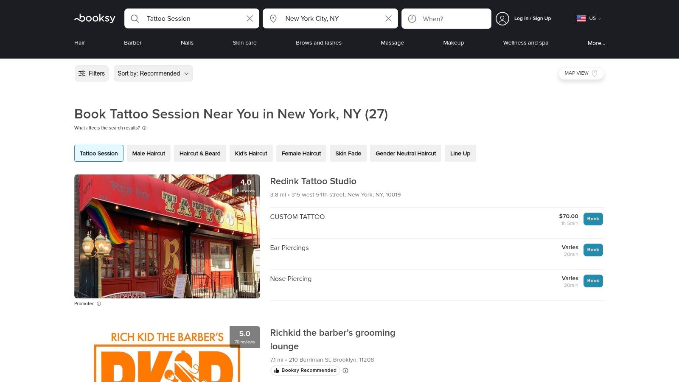The width and height of the screenshot is (679, 382).
Task: Click Log In / Sign Up
Action: click(x=532, y=18)
